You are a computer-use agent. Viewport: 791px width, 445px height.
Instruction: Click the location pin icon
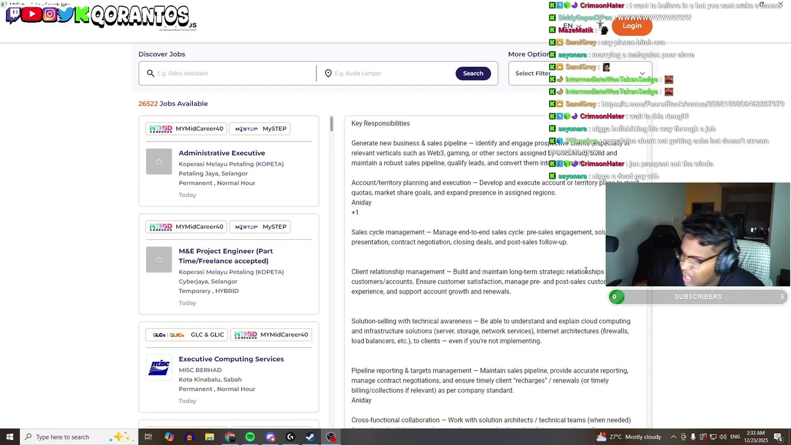[328, 74]
